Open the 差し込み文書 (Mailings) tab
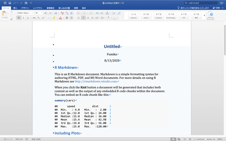The image size is (226, 141). pyautogui.click(x=64, y=8)
